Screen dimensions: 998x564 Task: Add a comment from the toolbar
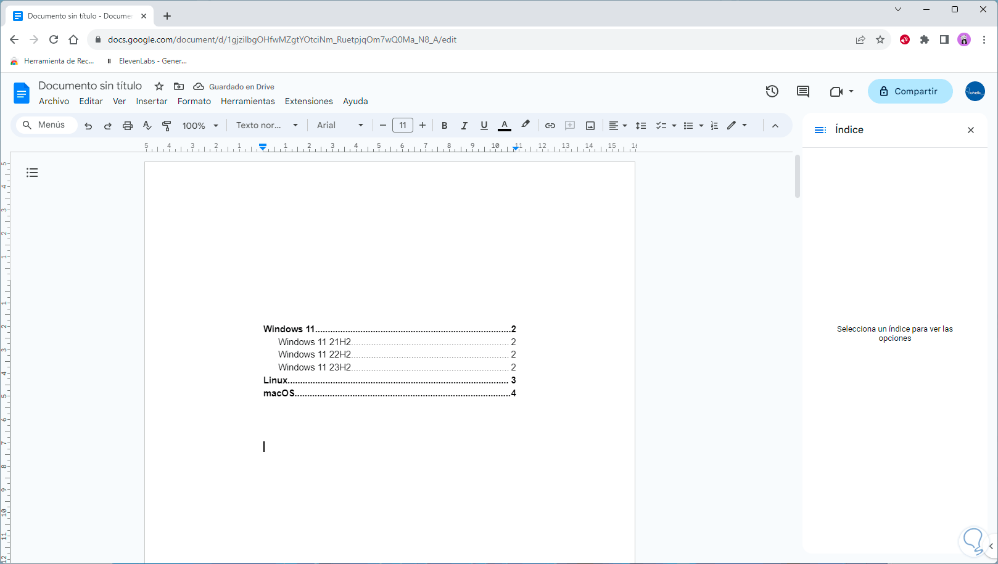[x=570, y=126]
